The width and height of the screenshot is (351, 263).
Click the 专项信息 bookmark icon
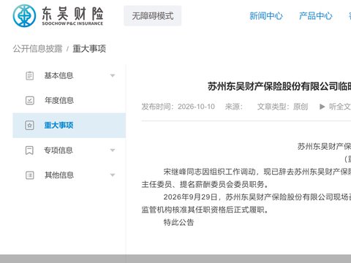[x=29, y=150]
